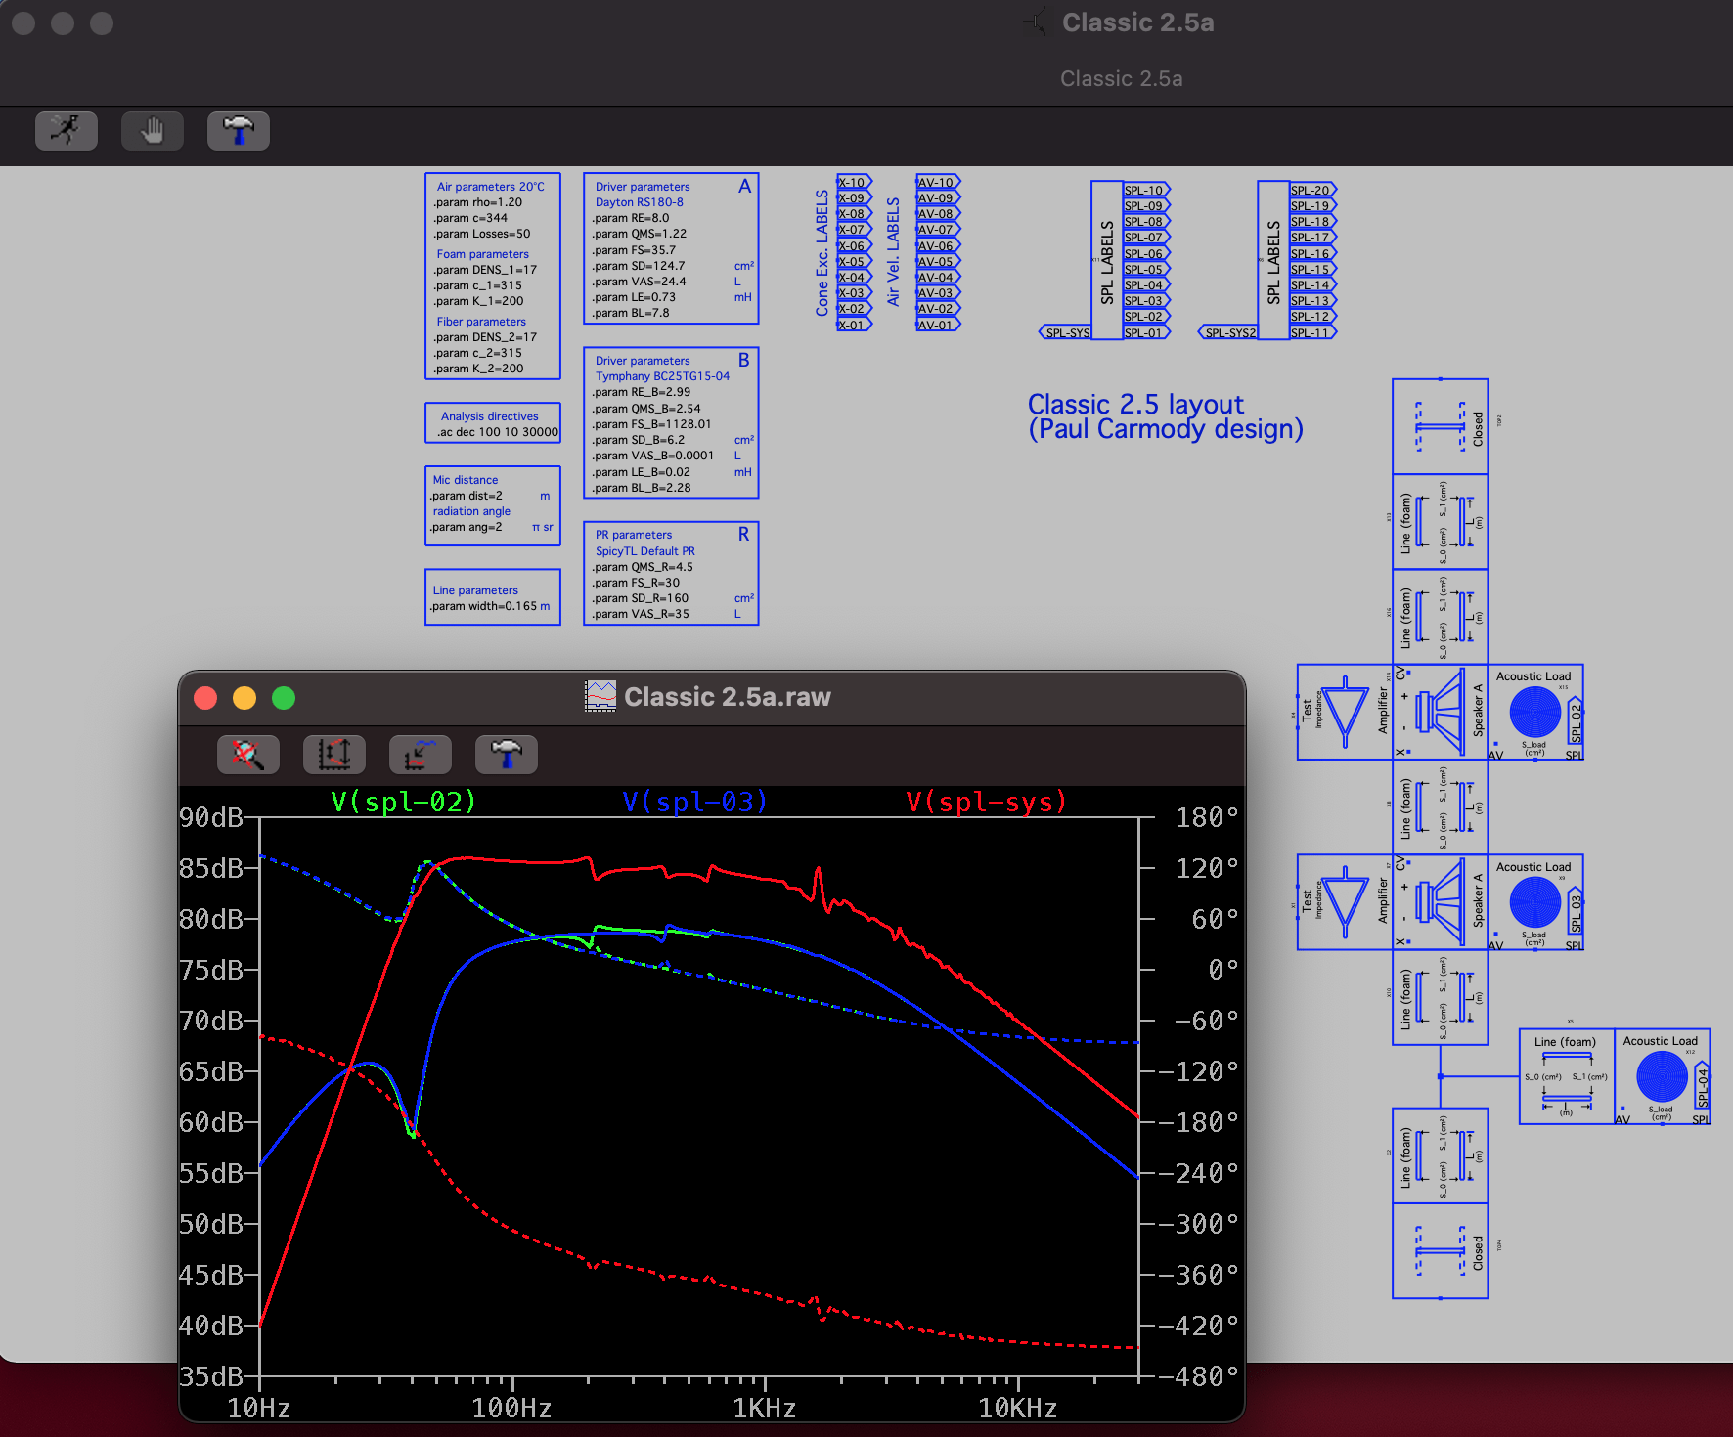
Task: Click the wire junction below the lower speaker line
Action: tap(1441, 1076)
